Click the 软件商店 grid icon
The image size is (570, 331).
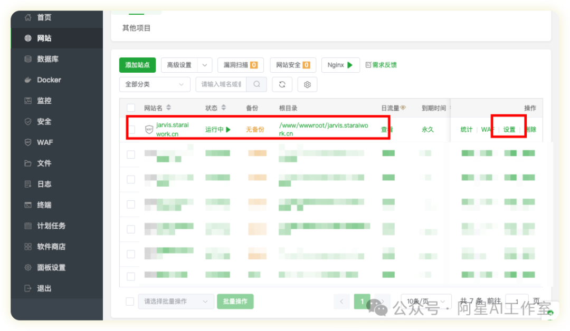[28, 247]
